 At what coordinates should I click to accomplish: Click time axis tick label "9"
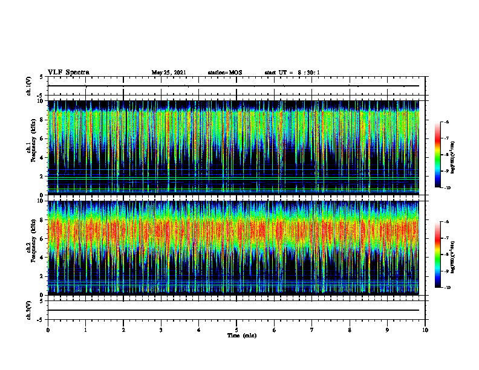[387, 330]
